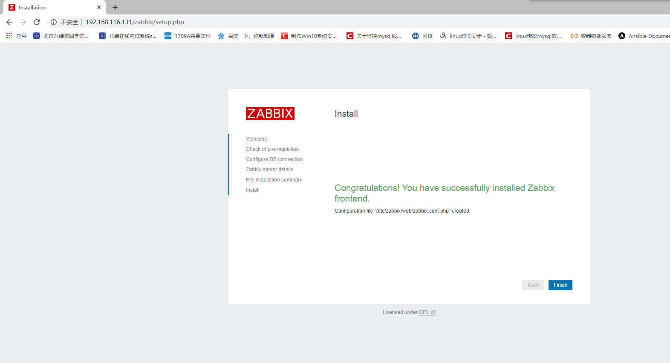Click the browser back arrow

[9, 22]
